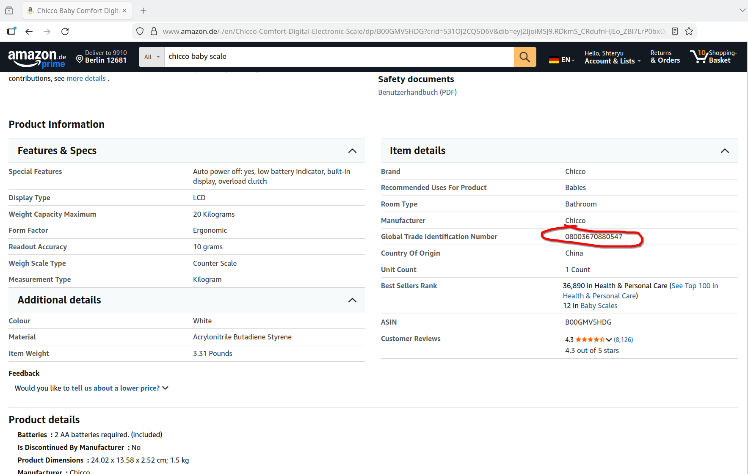This screenshot has width=748, height=474.
Task: Open the EN language selector
Action: coord(562,60)
